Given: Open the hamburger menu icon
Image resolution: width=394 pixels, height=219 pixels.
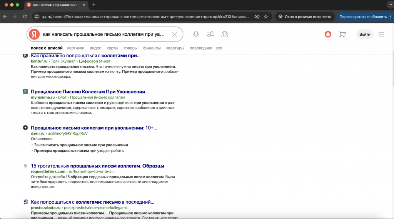Looking at the screenshot, I should (x=381, y=34).
